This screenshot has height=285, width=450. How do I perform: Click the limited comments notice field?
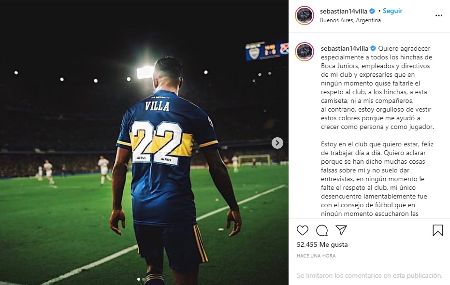369,275
